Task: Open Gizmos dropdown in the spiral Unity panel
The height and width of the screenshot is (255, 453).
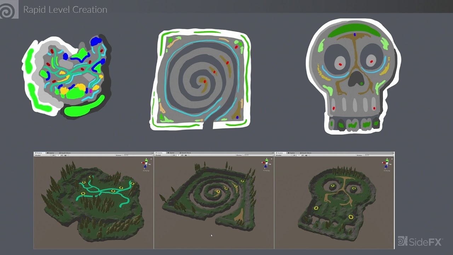Action: tap(240, 155)
